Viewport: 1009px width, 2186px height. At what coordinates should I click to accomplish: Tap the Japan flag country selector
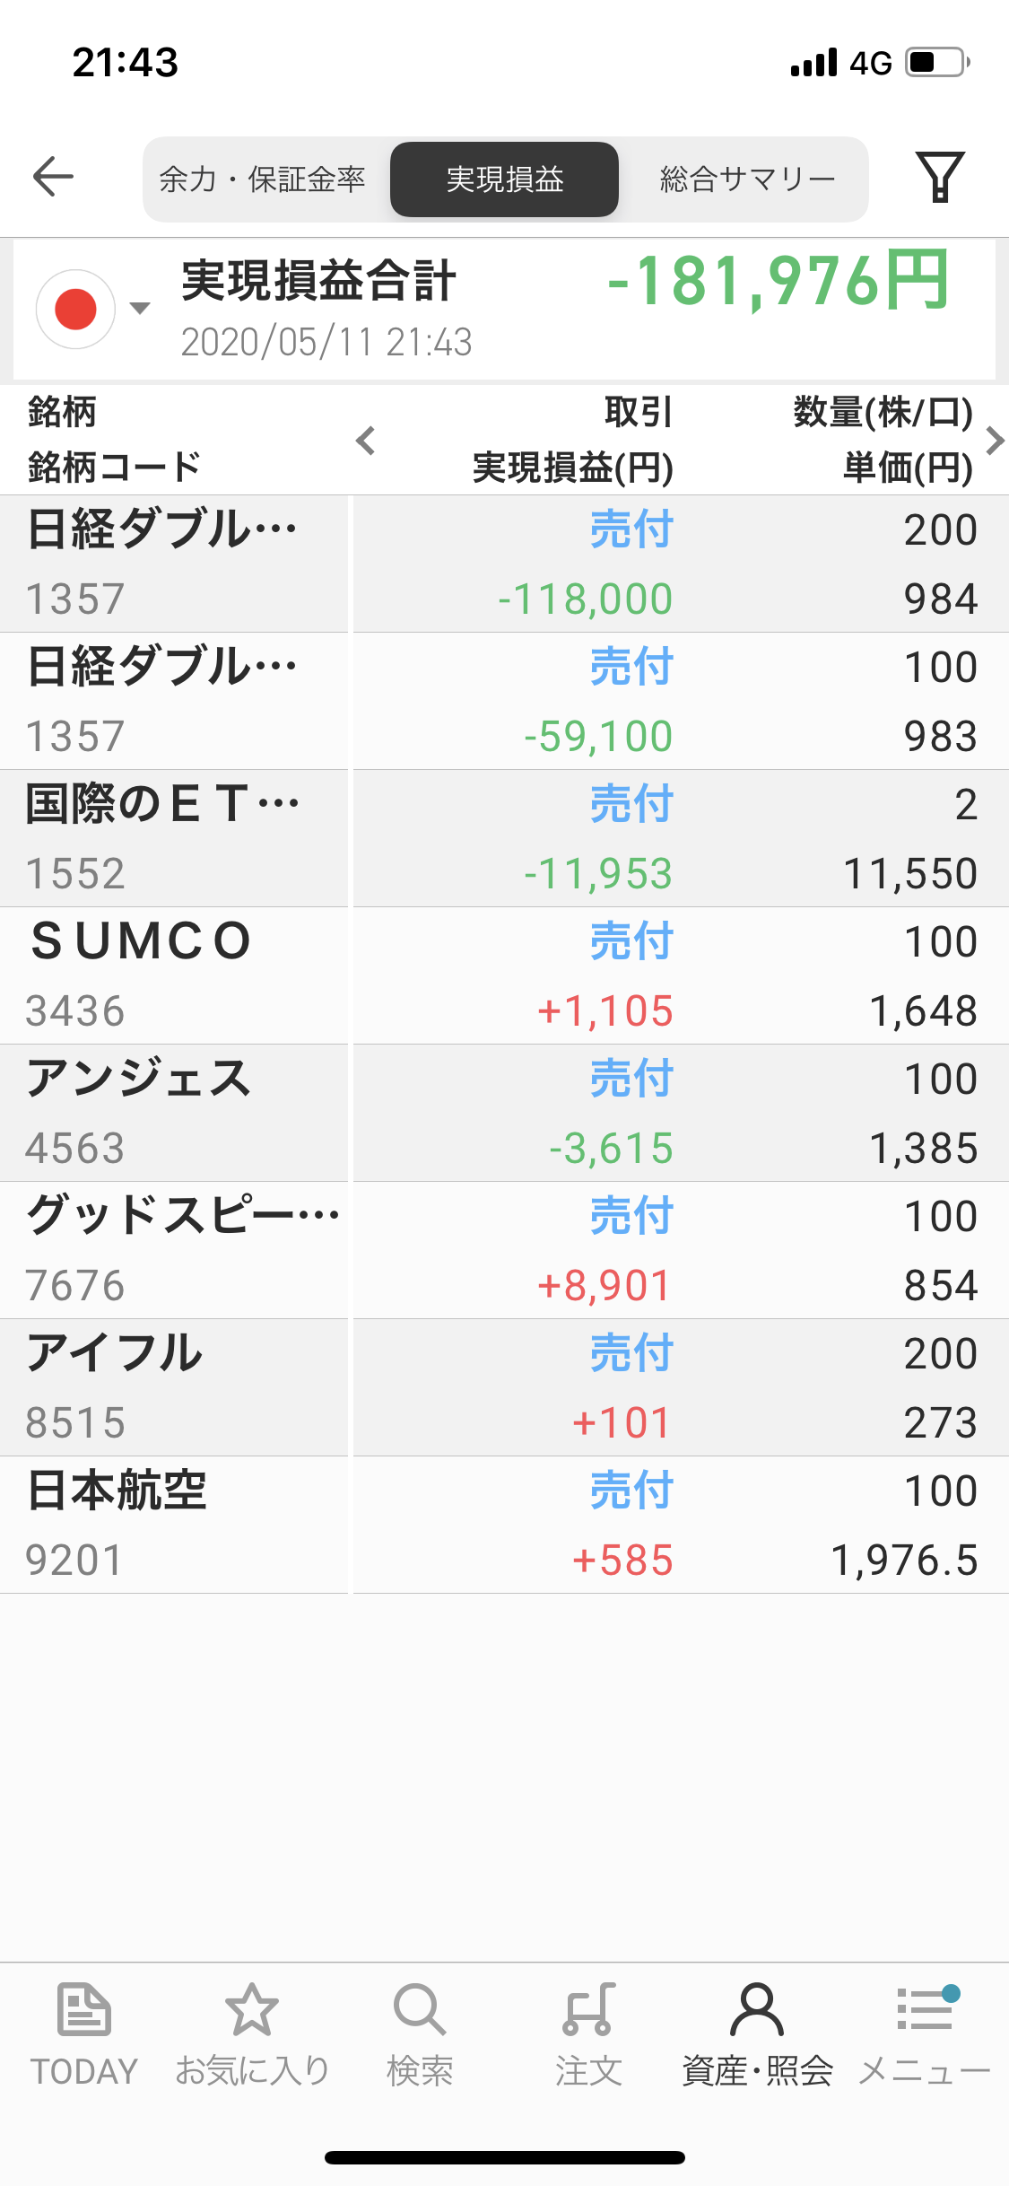point(76,309)
